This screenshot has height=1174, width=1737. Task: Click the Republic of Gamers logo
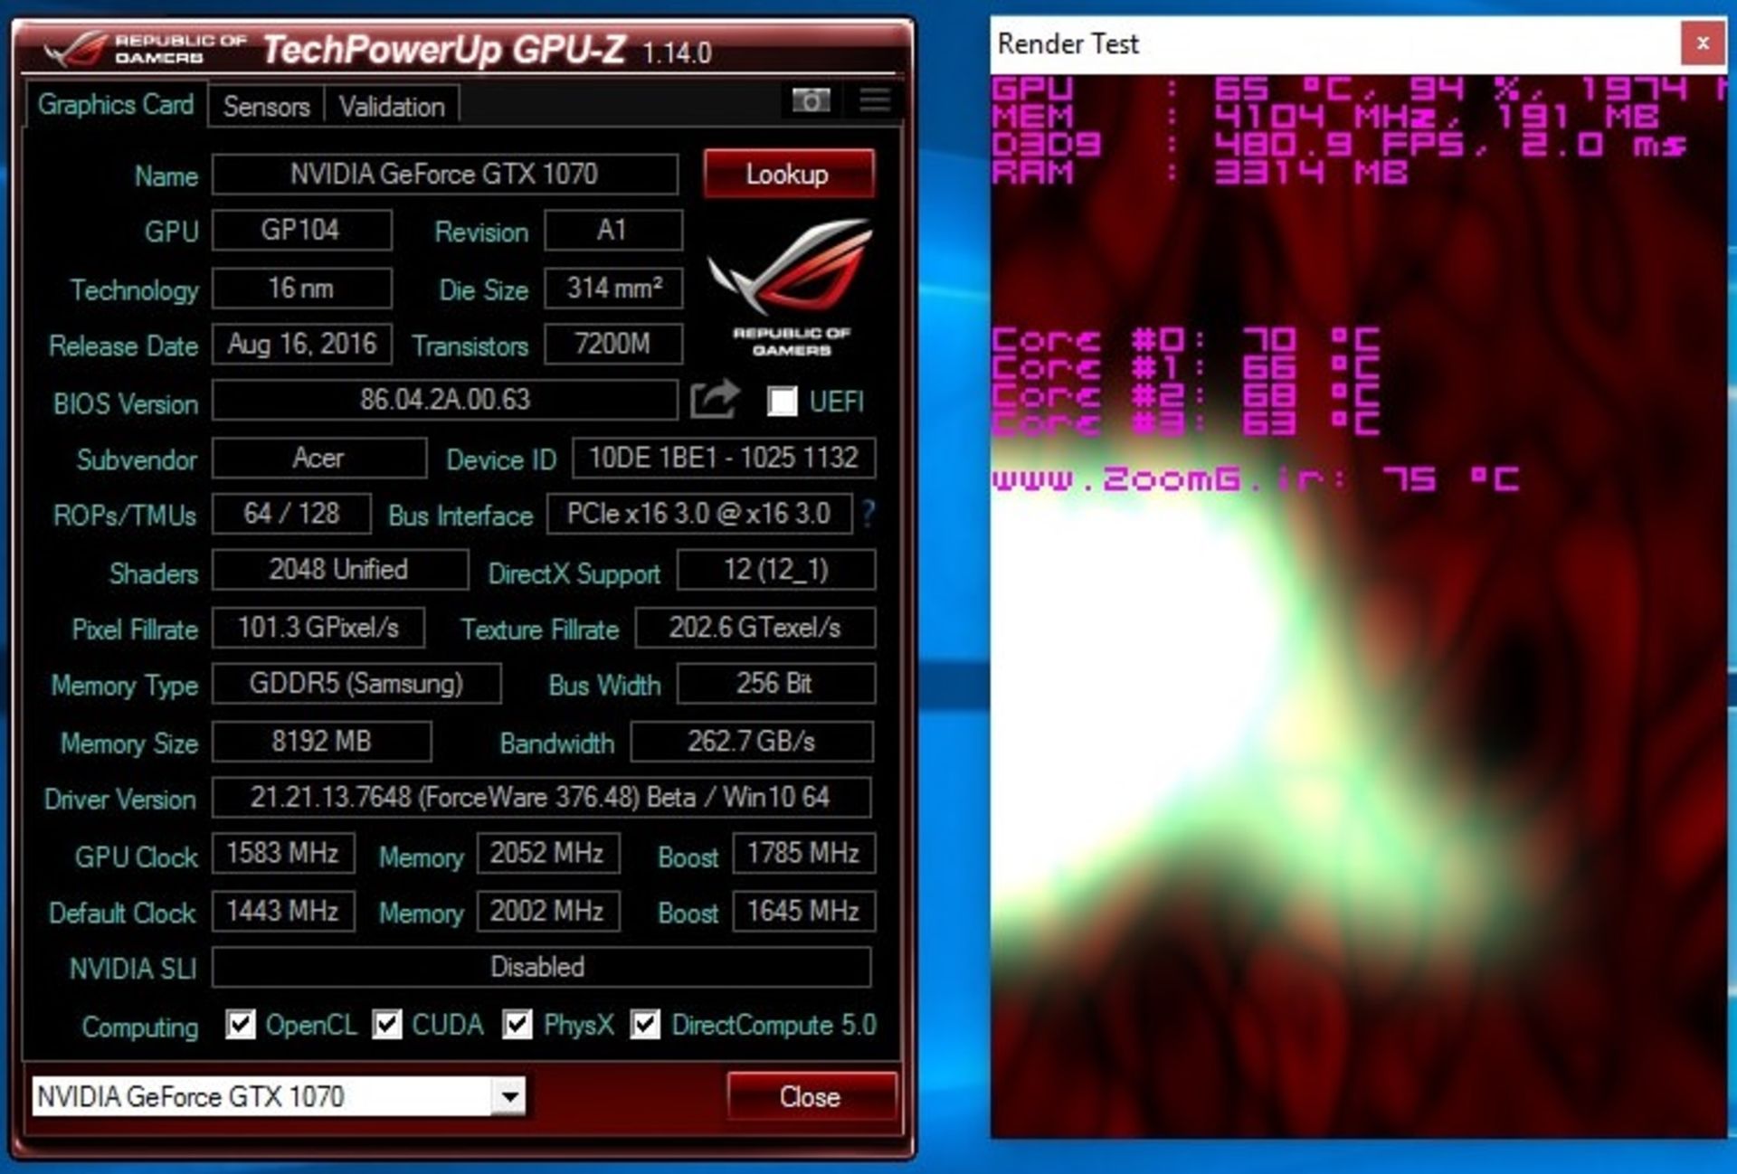[x=791, y=287]
